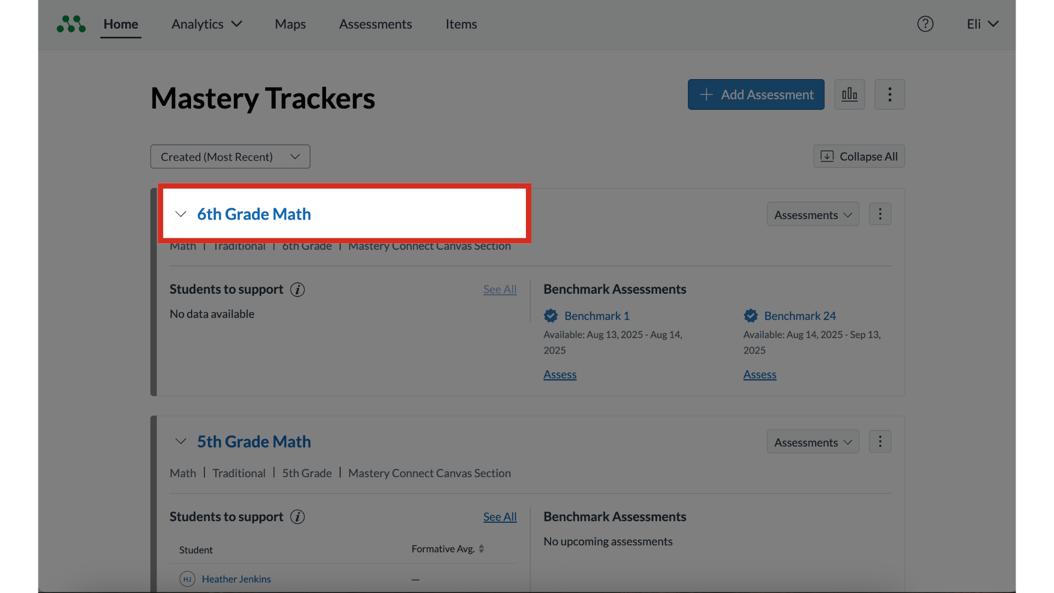The width and height of the screenshot is (1054, 593).
Task: Click Traditional tag under 5th Grade Math
Action: click(239, 473)
